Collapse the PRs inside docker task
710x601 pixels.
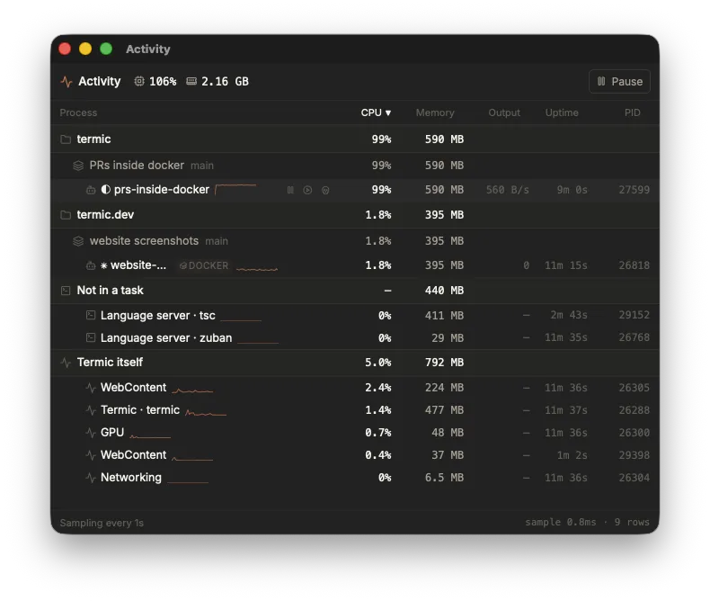pyautogui.click(x=355, y=166)
